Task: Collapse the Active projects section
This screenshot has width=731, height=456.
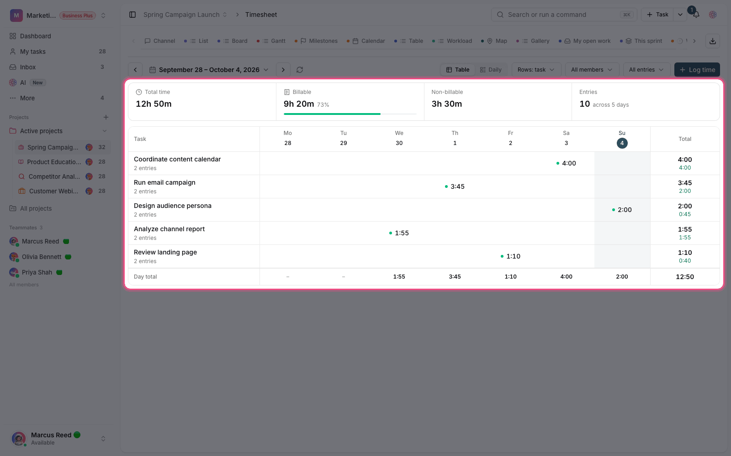Action: click(105, 131)
